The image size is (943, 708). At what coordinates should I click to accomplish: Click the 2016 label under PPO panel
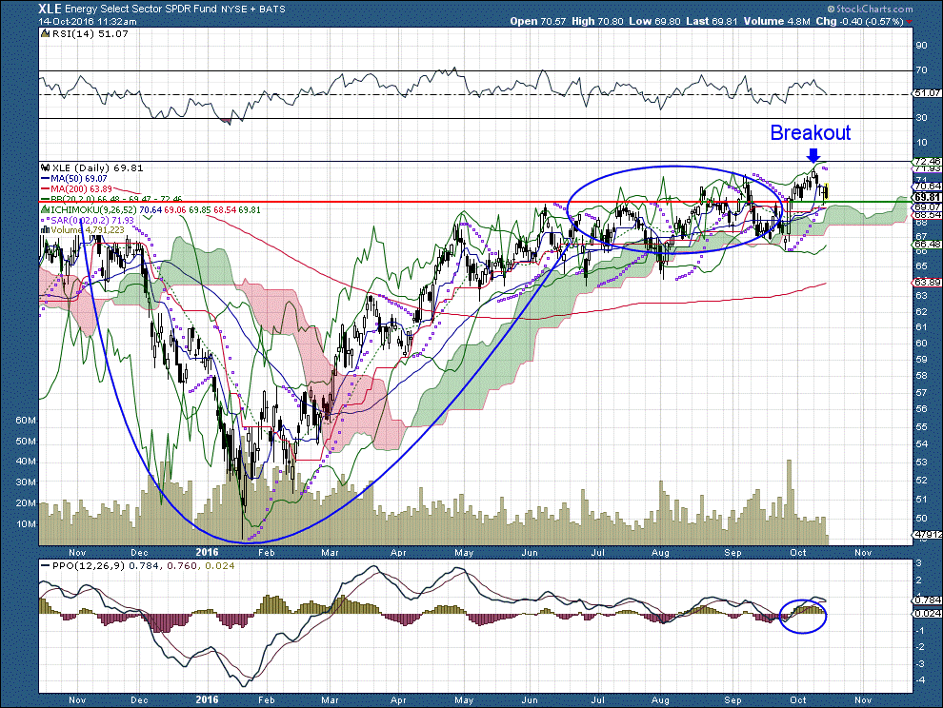pyautogui.click(x=208, y=699)
